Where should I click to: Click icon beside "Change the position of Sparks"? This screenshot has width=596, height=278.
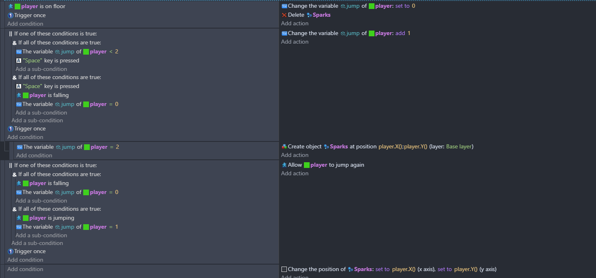pyautogui.click(x=284, y=269)
